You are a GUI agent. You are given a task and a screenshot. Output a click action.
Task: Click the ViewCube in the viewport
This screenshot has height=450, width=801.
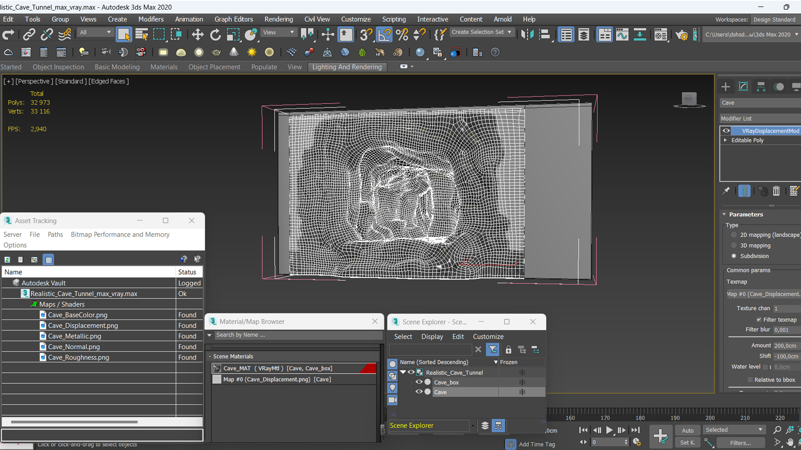coord(689,100)
